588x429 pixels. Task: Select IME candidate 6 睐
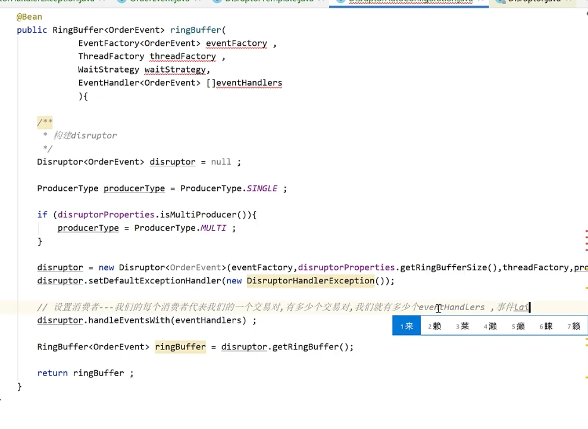(546, 326)
